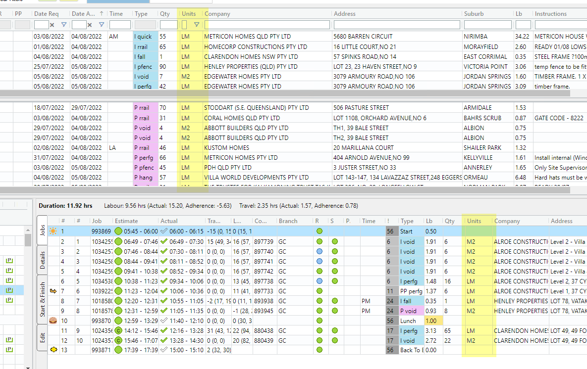Click the yellow arrow icon on row 7

coord(53,291)
